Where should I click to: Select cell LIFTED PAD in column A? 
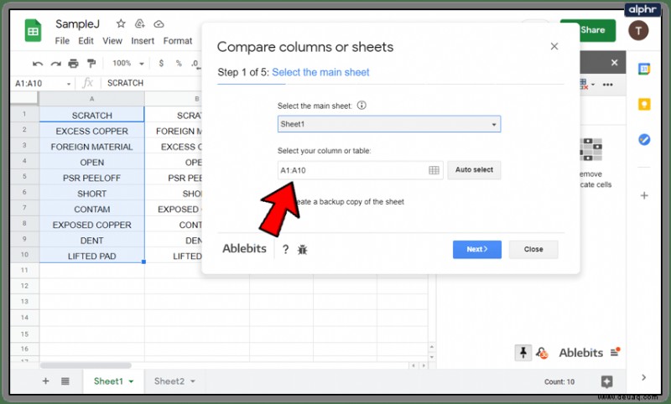point(92,256)
